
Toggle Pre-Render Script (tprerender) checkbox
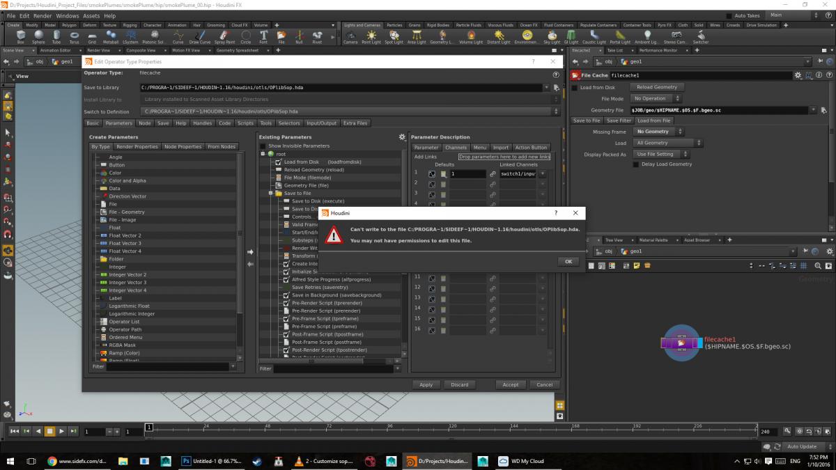286,303
